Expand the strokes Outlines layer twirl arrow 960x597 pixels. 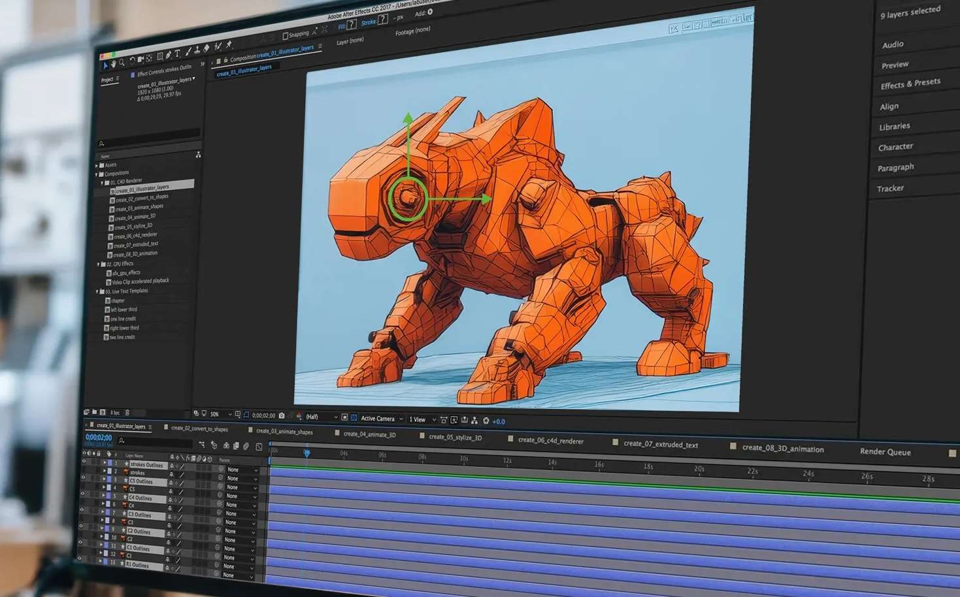[105, 462]
